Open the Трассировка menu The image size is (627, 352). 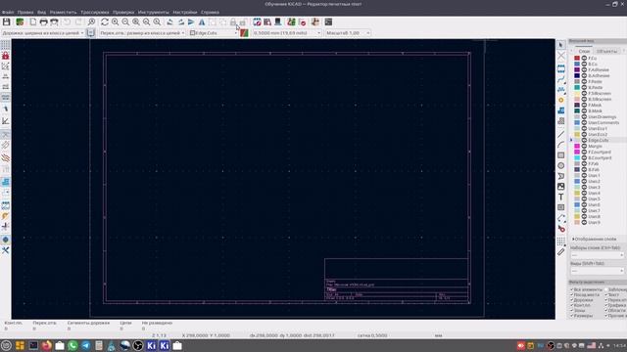pos(95,13)
